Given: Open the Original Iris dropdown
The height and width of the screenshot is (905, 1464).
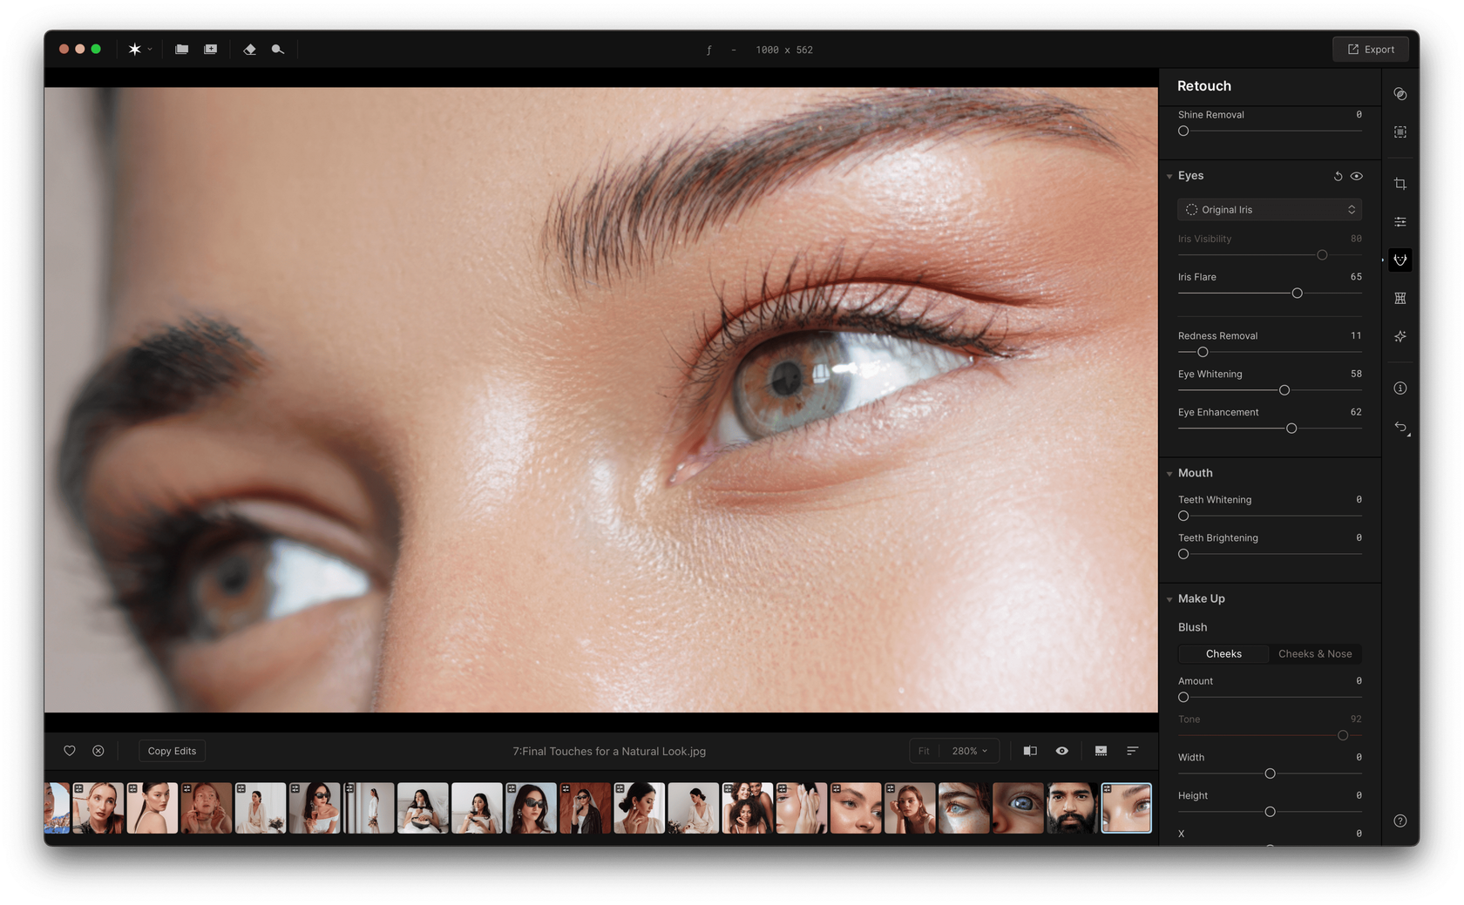Looking at the screenshot, I should tap(1269, 210).
